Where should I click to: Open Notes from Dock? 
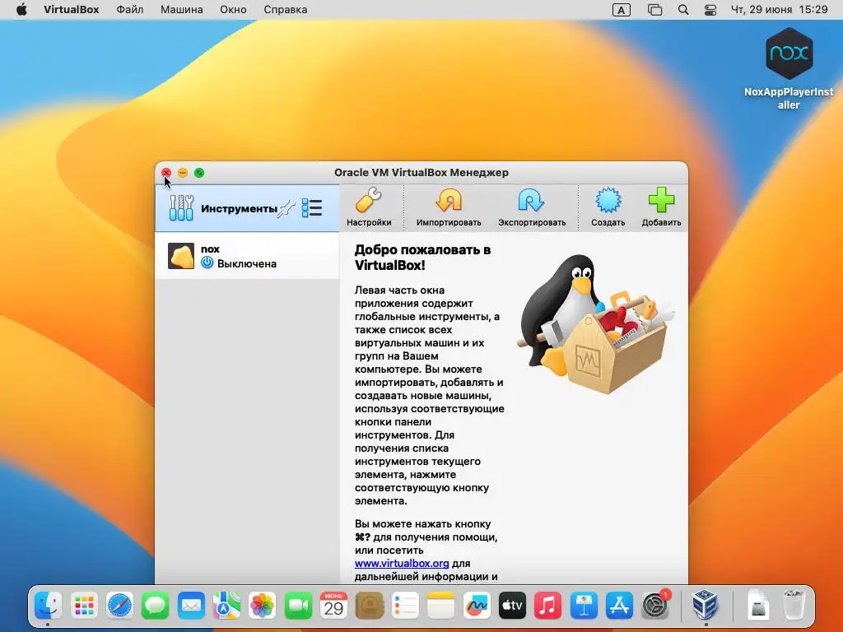tap(441, 606)
